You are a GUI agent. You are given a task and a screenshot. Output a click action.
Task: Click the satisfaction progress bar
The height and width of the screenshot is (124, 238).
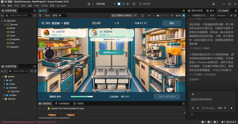[82, 97]
